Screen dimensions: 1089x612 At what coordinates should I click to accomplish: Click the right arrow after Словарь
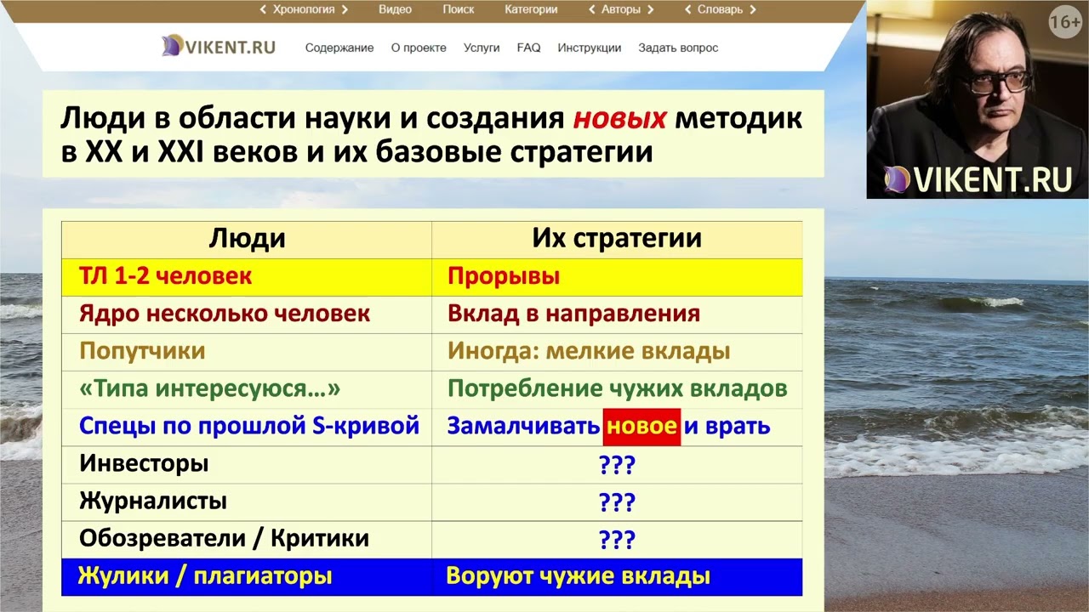click(x=753, y=10)
